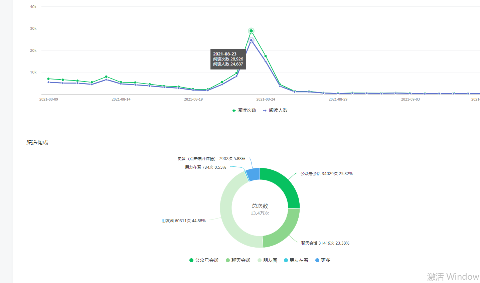Click the 更多 legend item below donut
Screen dimensions: 480x283
point(323,260)
